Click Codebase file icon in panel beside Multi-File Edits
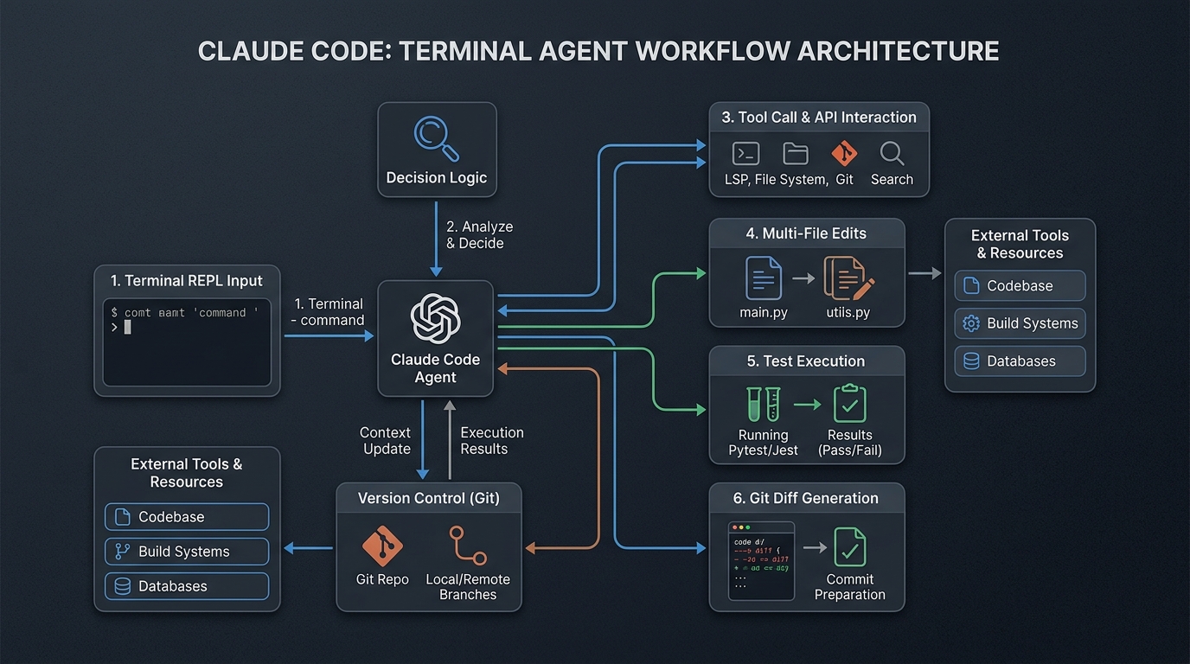Image resolution: width=1190 pixels, height=664 pixels. click(x=971, y=285)
